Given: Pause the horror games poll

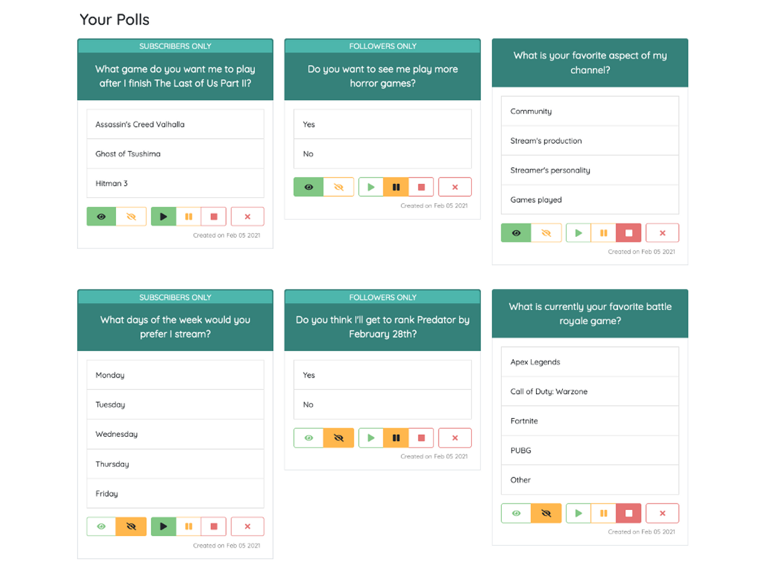Looking at the screenshot, I should click(396, 187).
